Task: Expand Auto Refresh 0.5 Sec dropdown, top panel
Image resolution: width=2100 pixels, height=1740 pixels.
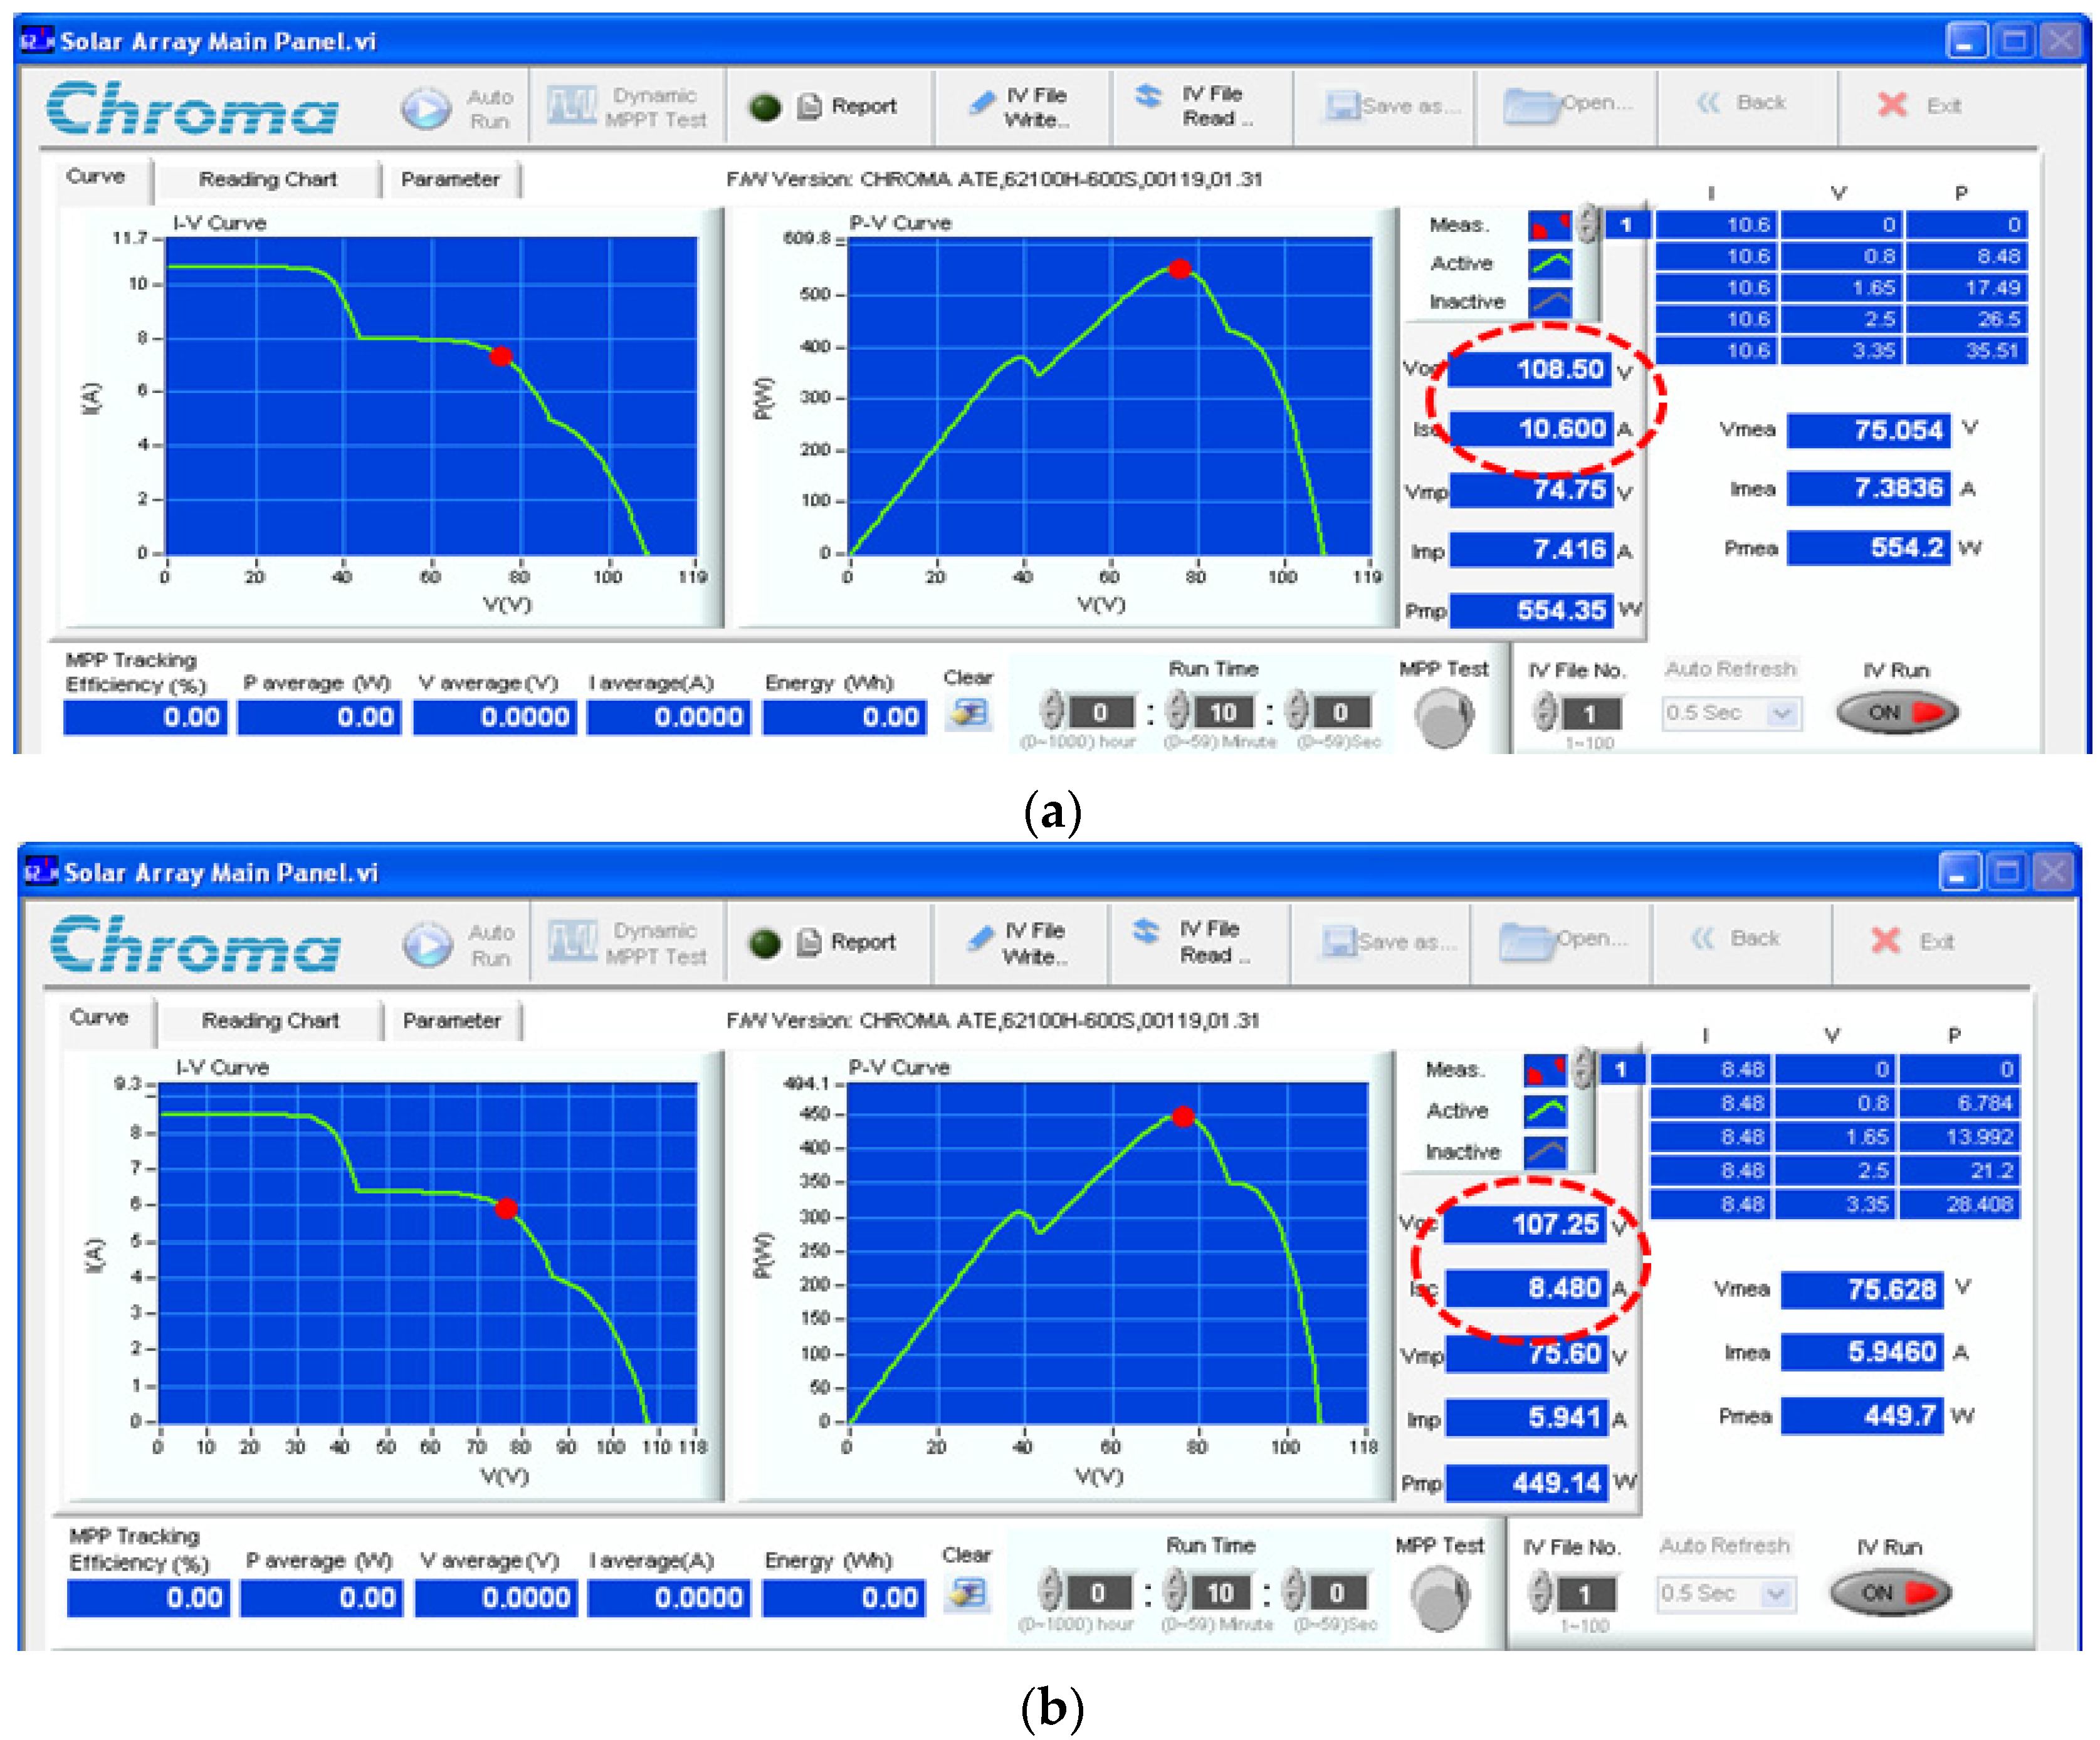Action: 1781,713
